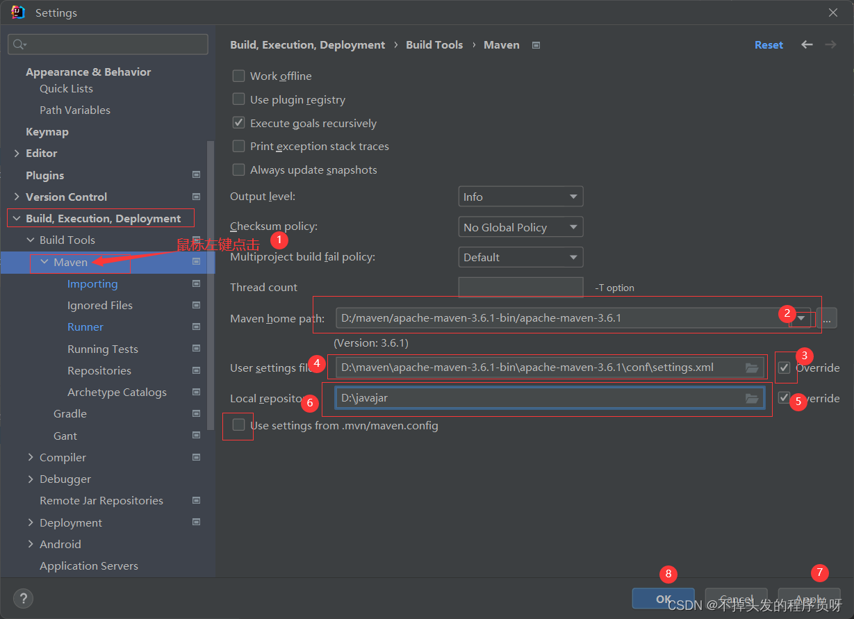Viewport: 854px width, 619px height.
Task: Enable Print exception stack traces
Action: tap(238, 146)
